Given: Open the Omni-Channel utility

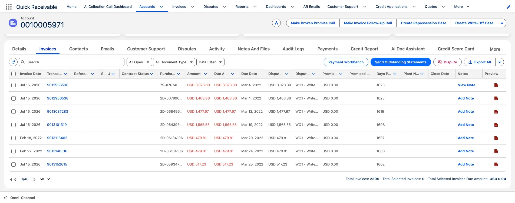Looking at the screenshot, I should click(x=19, y=198).
